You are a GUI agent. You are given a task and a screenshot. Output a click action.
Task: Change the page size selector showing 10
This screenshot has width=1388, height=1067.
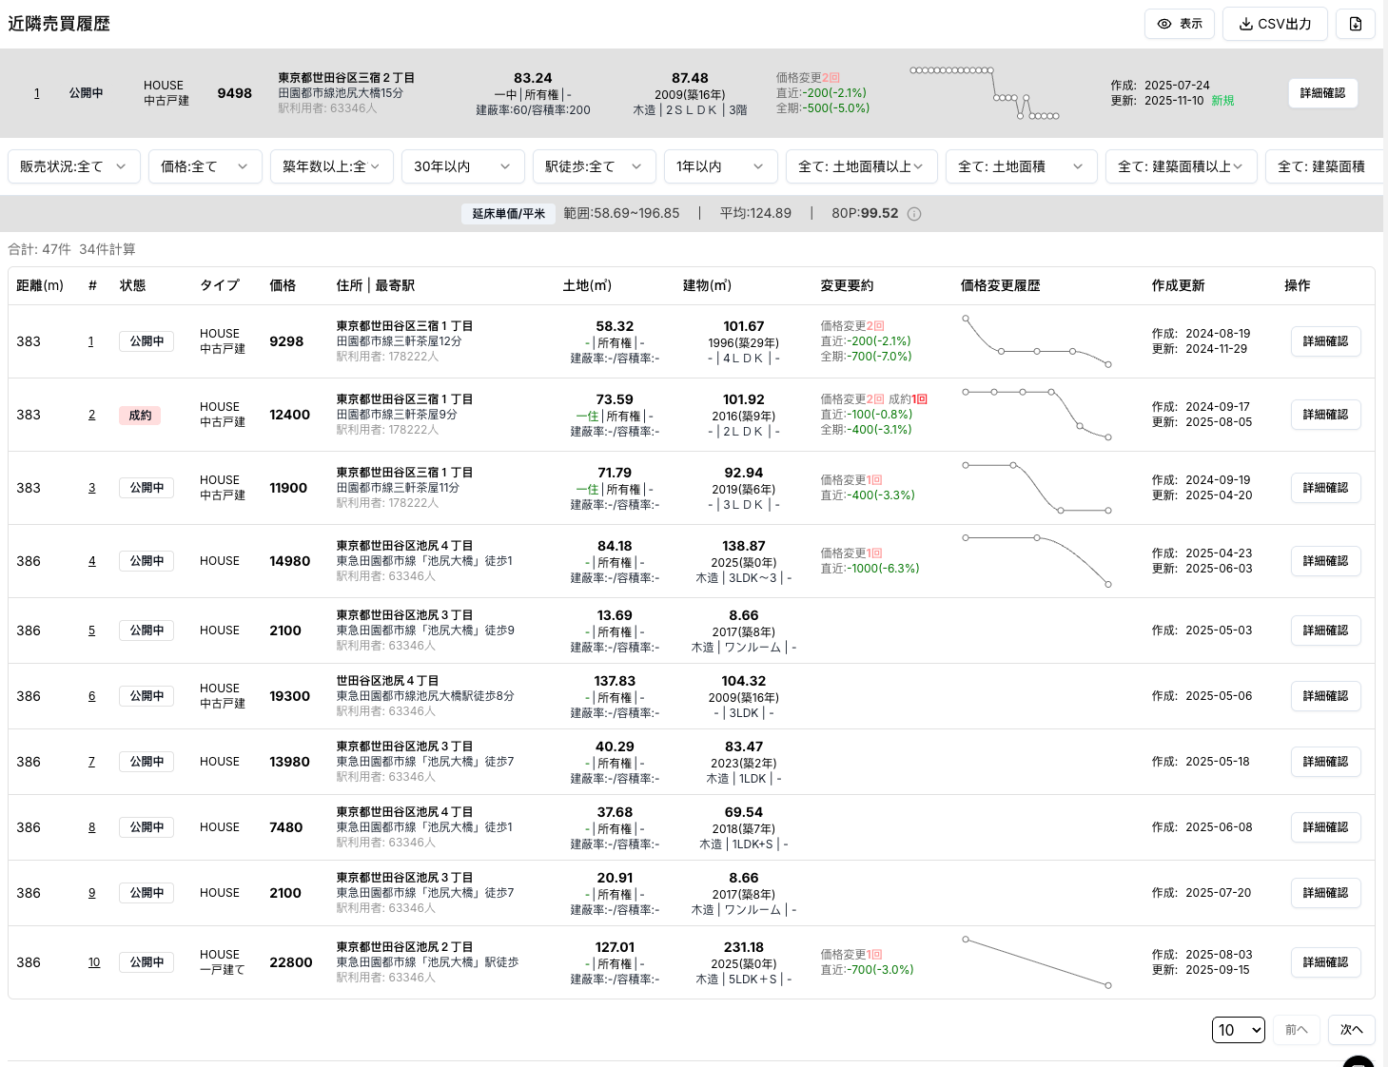[1238, 1030]
